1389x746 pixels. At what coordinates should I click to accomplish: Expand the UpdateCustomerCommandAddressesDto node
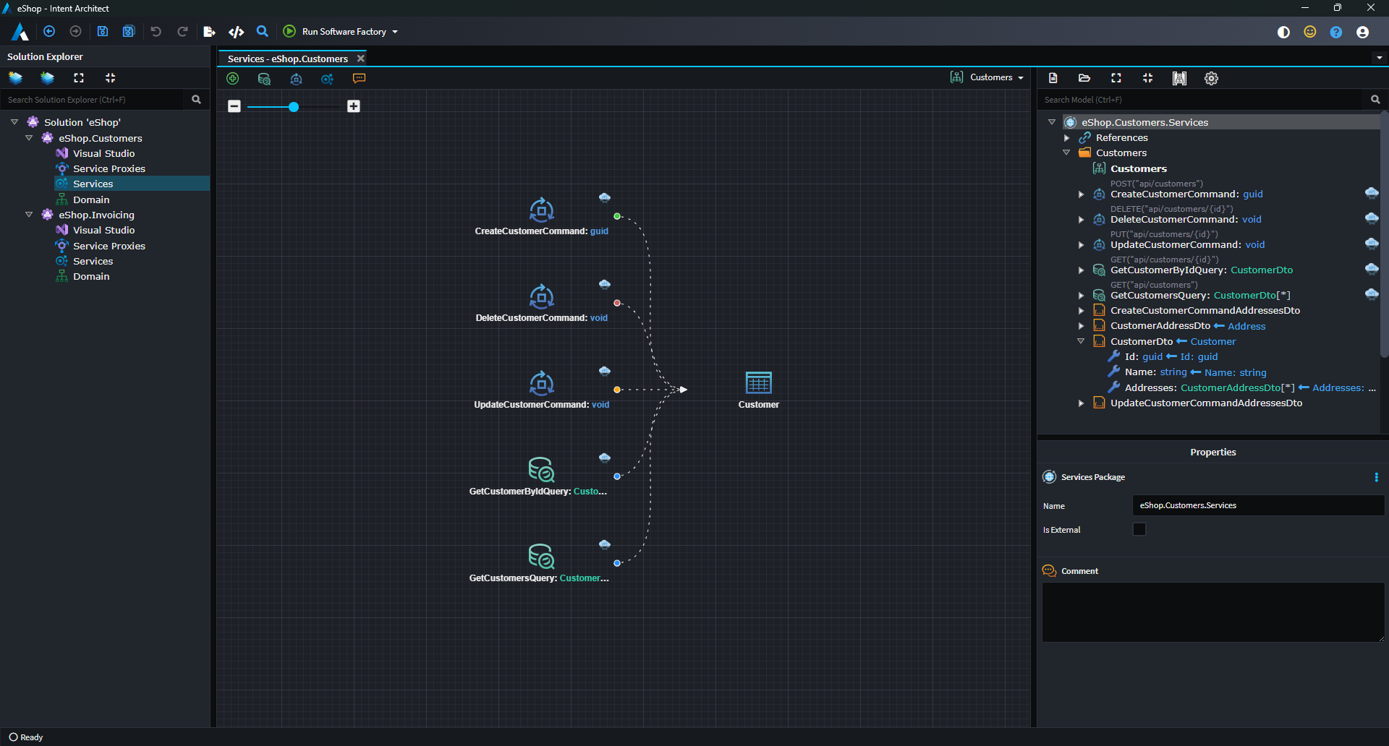point(1081,403)
